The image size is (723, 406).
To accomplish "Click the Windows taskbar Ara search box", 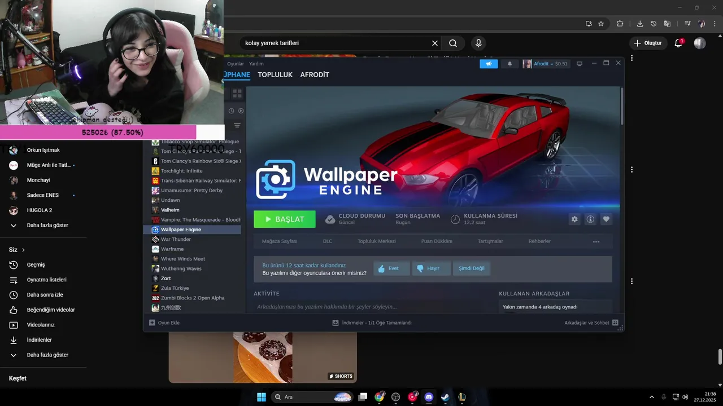I will pyautogui.click(x=313, y=397).
